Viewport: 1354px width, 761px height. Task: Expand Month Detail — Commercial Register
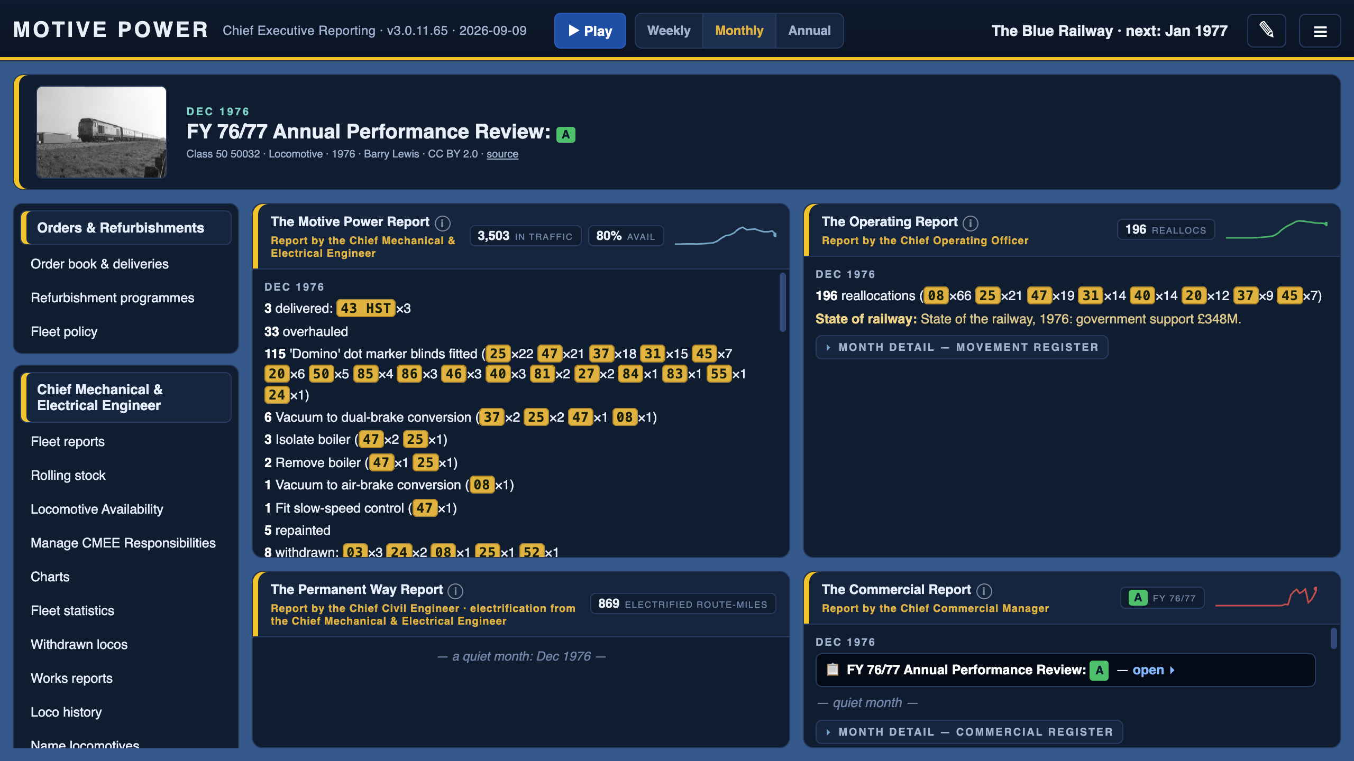969,732
